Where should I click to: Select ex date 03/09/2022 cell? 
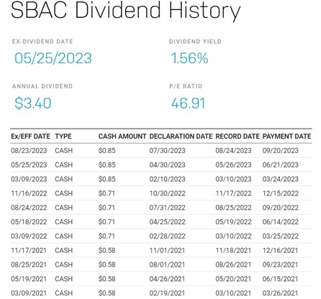click(x=29, y=236)
